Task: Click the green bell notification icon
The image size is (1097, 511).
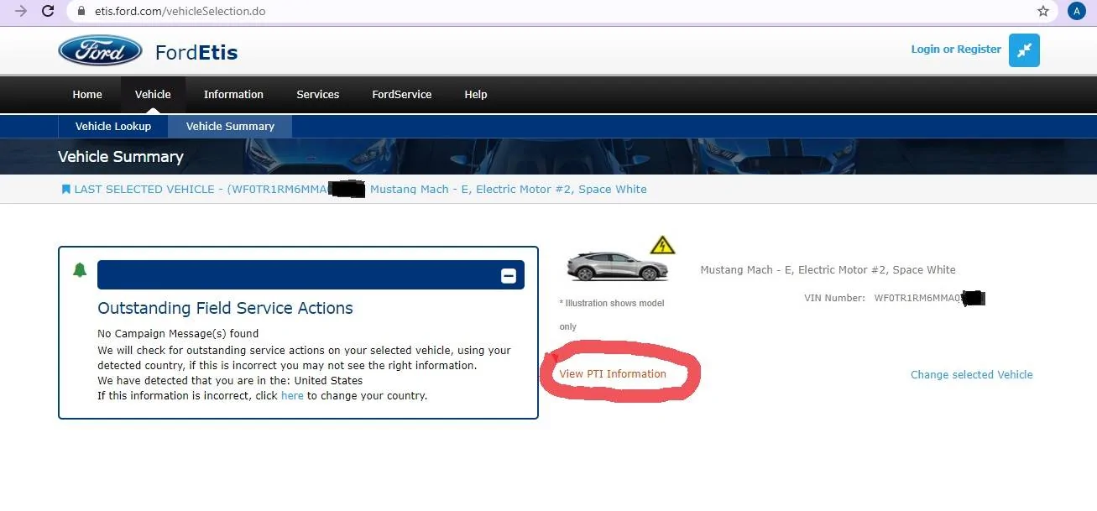Action: pyautogui.click(x=80, y=270)
